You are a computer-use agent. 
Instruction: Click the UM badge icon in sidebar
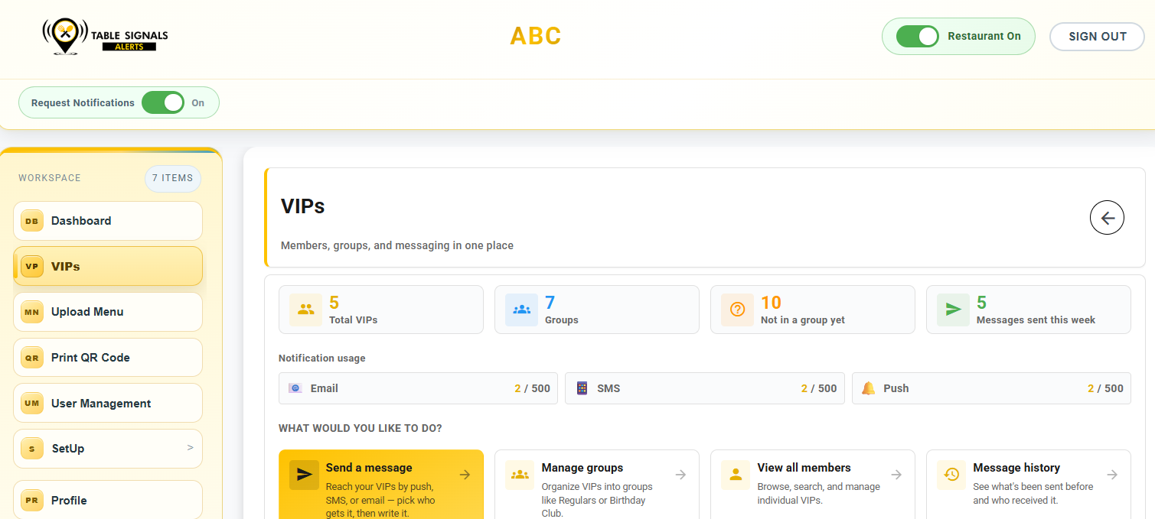(32, 403)
